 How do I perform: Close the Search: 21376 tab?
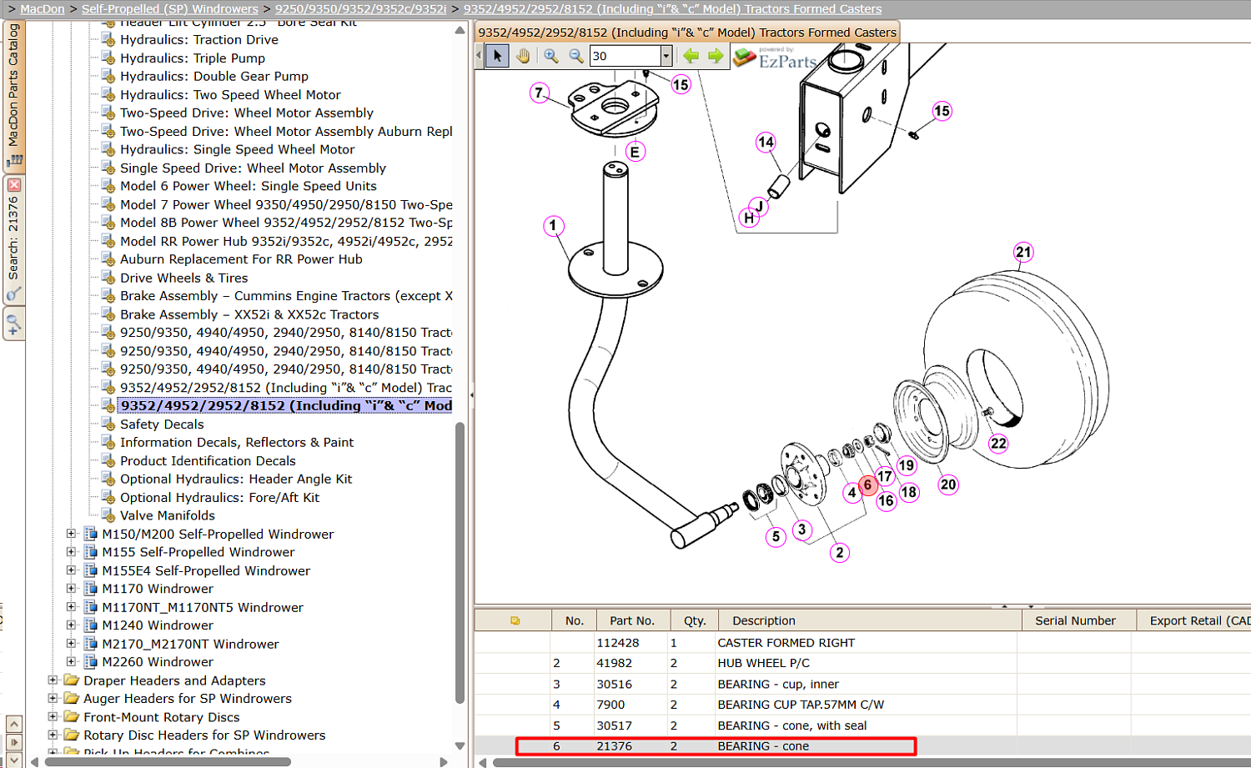14,185
